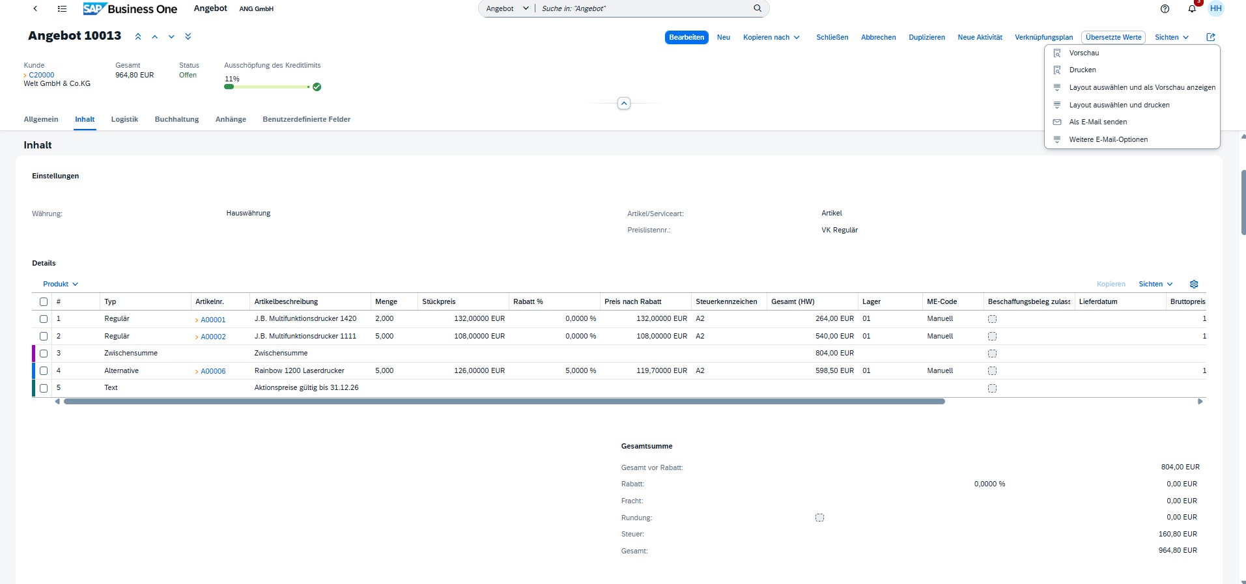Toggle Beschaffungsbeleg checkbox in row 4

(x=992, y=370)
